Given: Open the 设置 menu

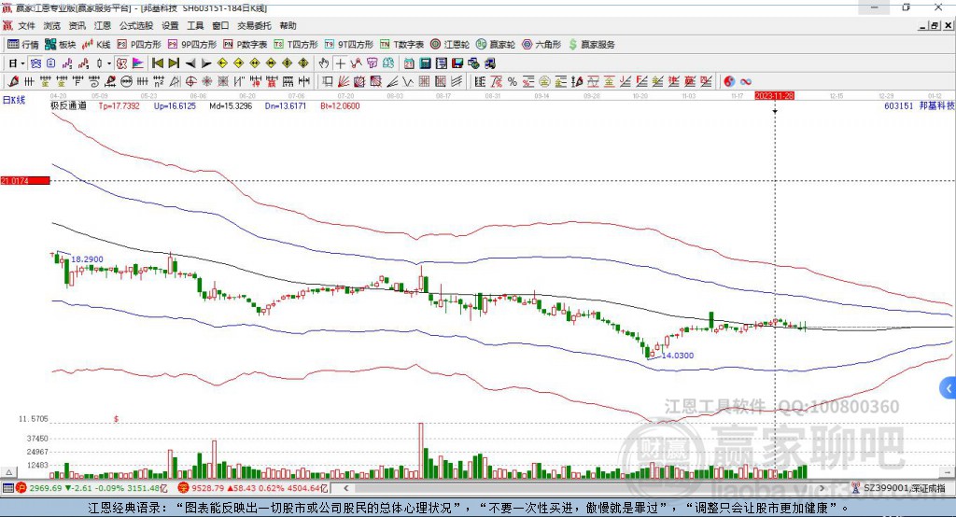Looking at the screenshot, I should (x=170, y=25).
